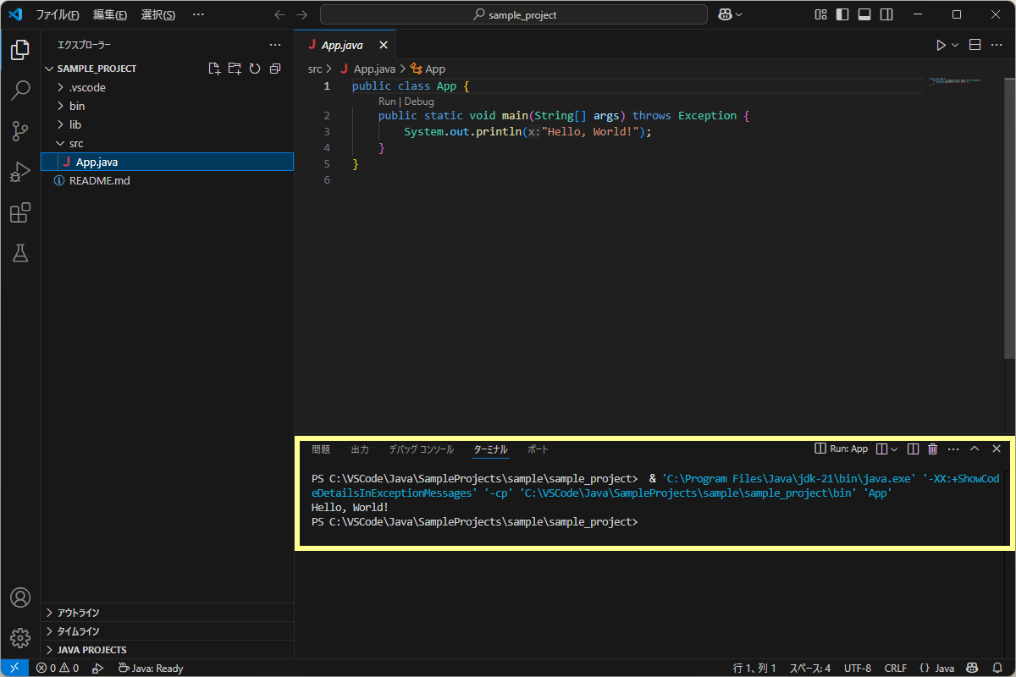Click the Debug link above main method

coord(418,101)
